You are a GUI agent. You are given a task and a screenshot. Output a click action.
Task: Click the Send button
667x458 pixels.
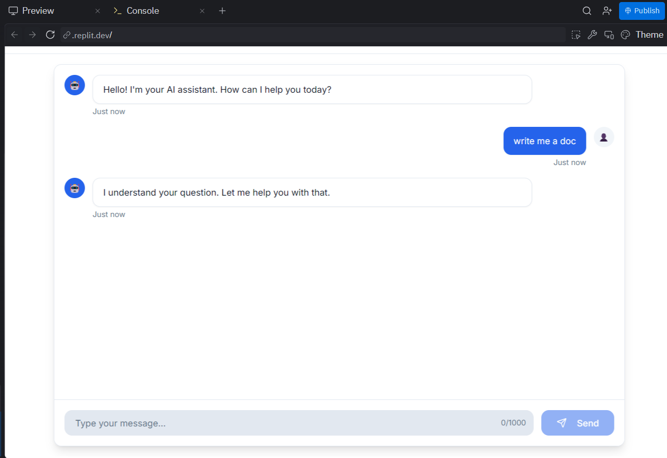577,423
